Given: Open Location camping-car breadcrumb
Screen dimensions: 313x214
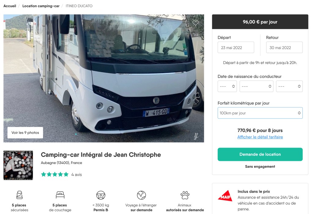Looking at the screenshot, I should point(41,6).
